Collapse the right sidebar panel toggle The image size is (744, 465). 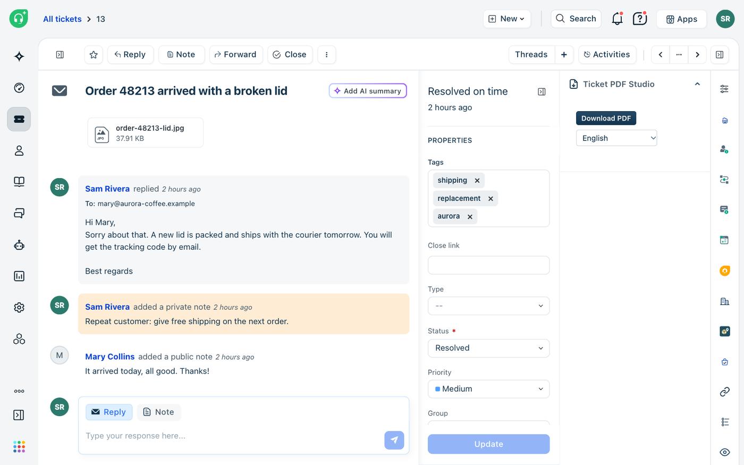(720, 55)
